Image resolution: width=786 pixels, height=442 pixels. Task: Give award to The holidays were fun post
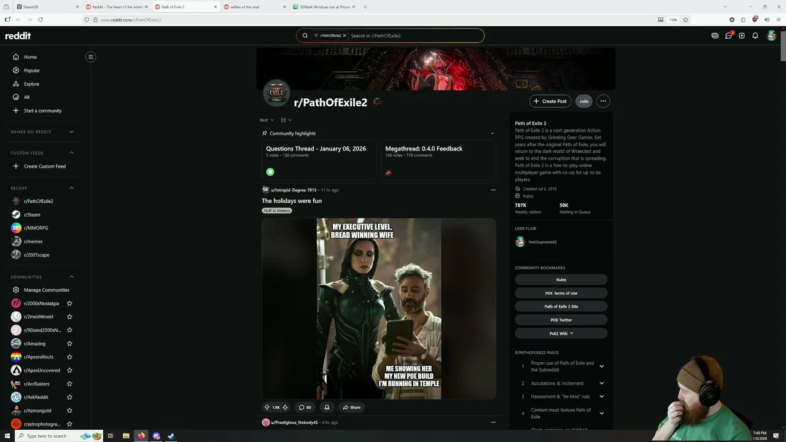327,407
